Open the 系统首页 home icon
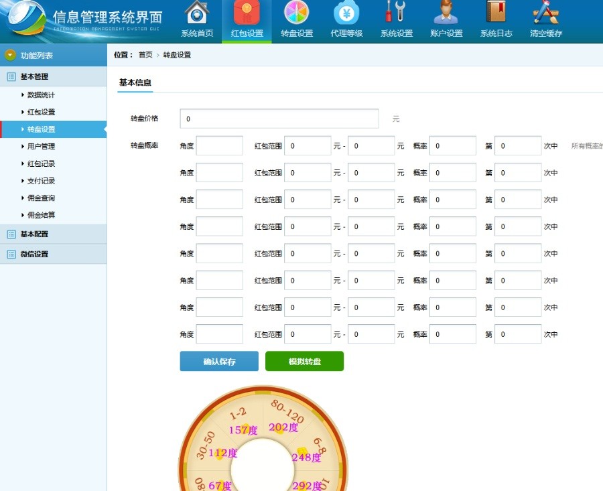The height and width of the screenshot is (491, 603). [197, 13]
